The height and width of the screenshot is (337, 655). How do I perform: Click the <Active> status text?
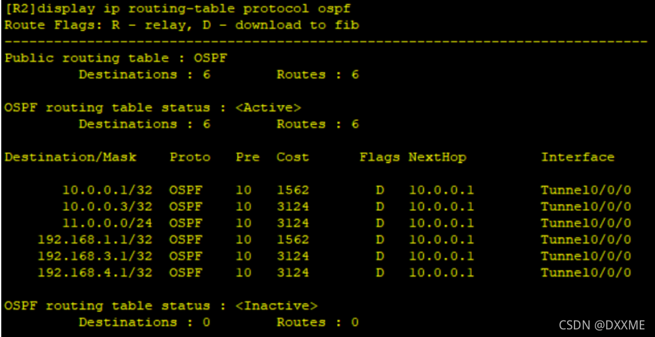tap(268, 108)
